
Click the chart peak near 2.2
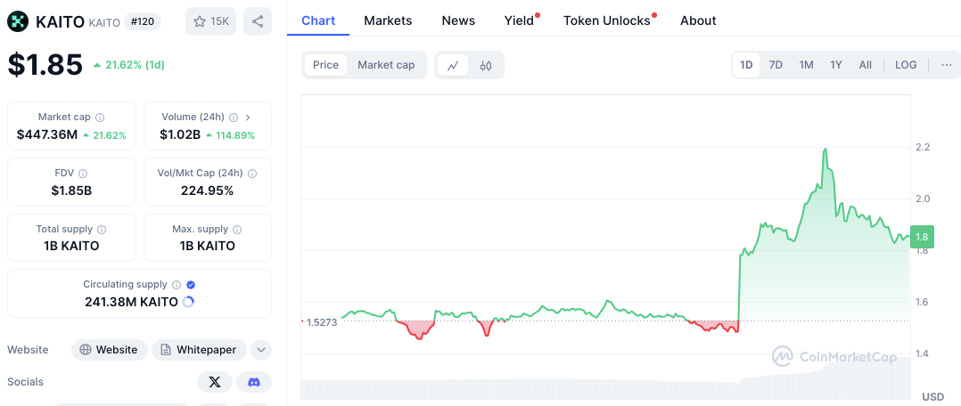[x=825, y=149]
